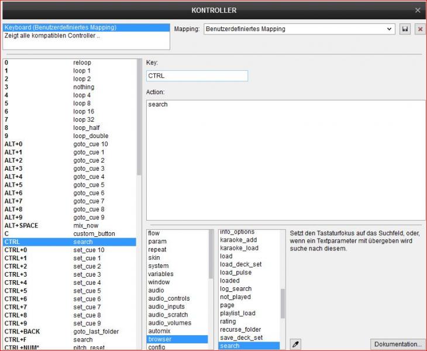Select CTRL+5 set_cue 5 row
Image resolution: width=427 pixels, height=351 pixels.
point(70,291)
